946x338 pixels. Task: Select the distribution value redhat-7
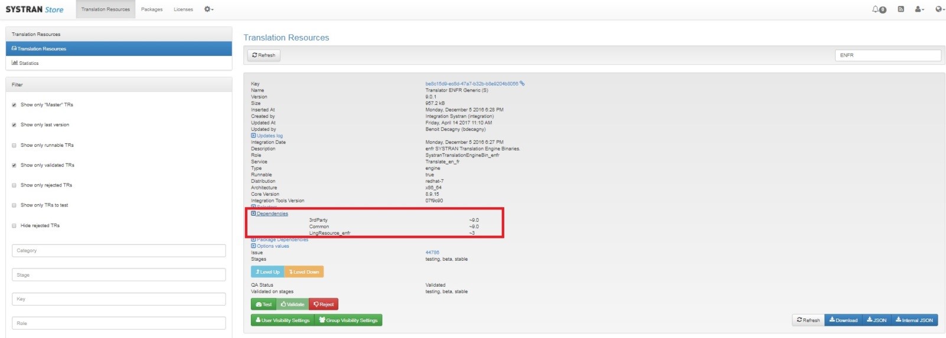[x=435, y=181]
